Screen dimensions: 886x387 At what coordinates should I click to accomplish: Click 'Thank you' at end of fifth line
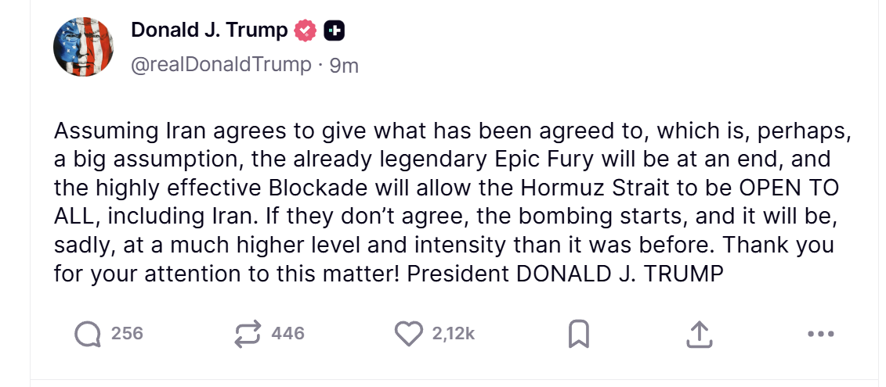point(779,246)
